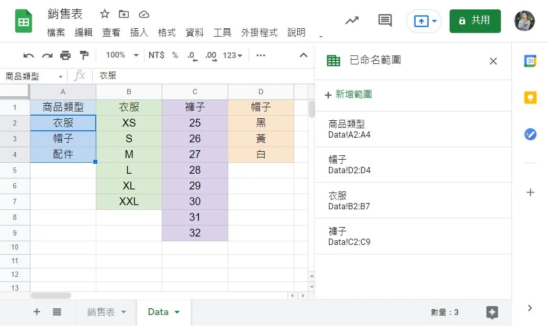The image size is (548, 326).
Task: Select cell B7 containing XXL
Action: pos(129,201)
